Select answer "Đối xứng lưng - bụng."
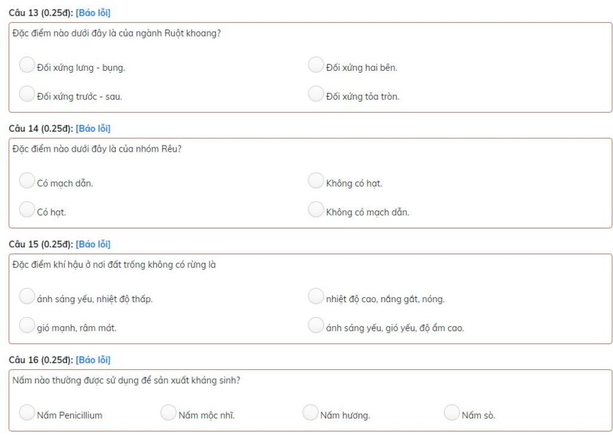 point(27,65)
